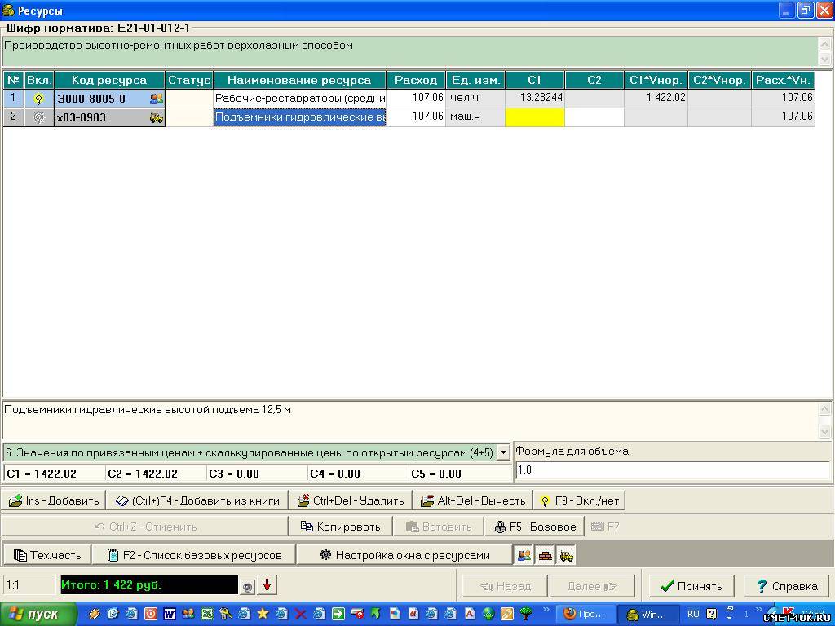
Task: Switch to Firefox Про... taskbar window
Action: coord(586,615)
